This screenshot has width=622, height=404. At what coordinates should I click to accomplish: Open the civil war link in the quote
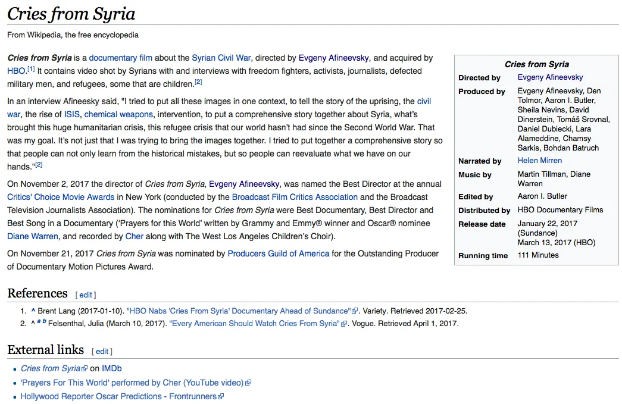(x=424, y=102)
